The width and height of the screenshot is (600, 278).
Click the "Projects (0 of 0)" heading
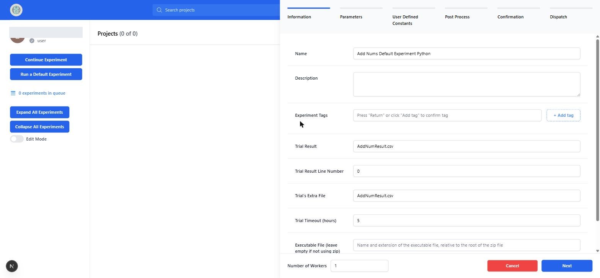coord(117,34)
